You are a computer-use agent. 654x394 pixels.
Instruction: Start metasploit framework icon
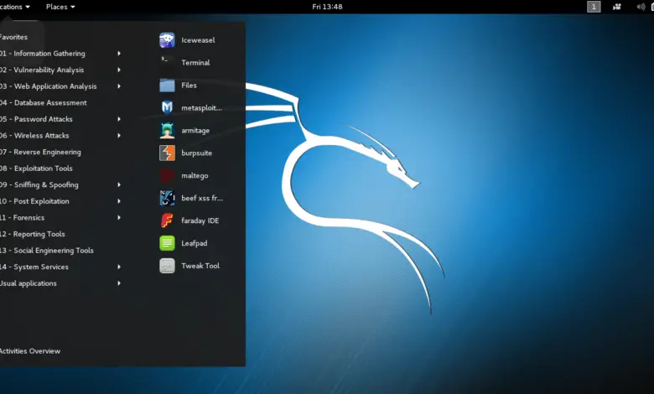[167, 107]
